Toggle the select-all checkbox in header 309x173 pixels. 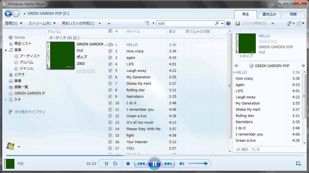coord(110,31)
